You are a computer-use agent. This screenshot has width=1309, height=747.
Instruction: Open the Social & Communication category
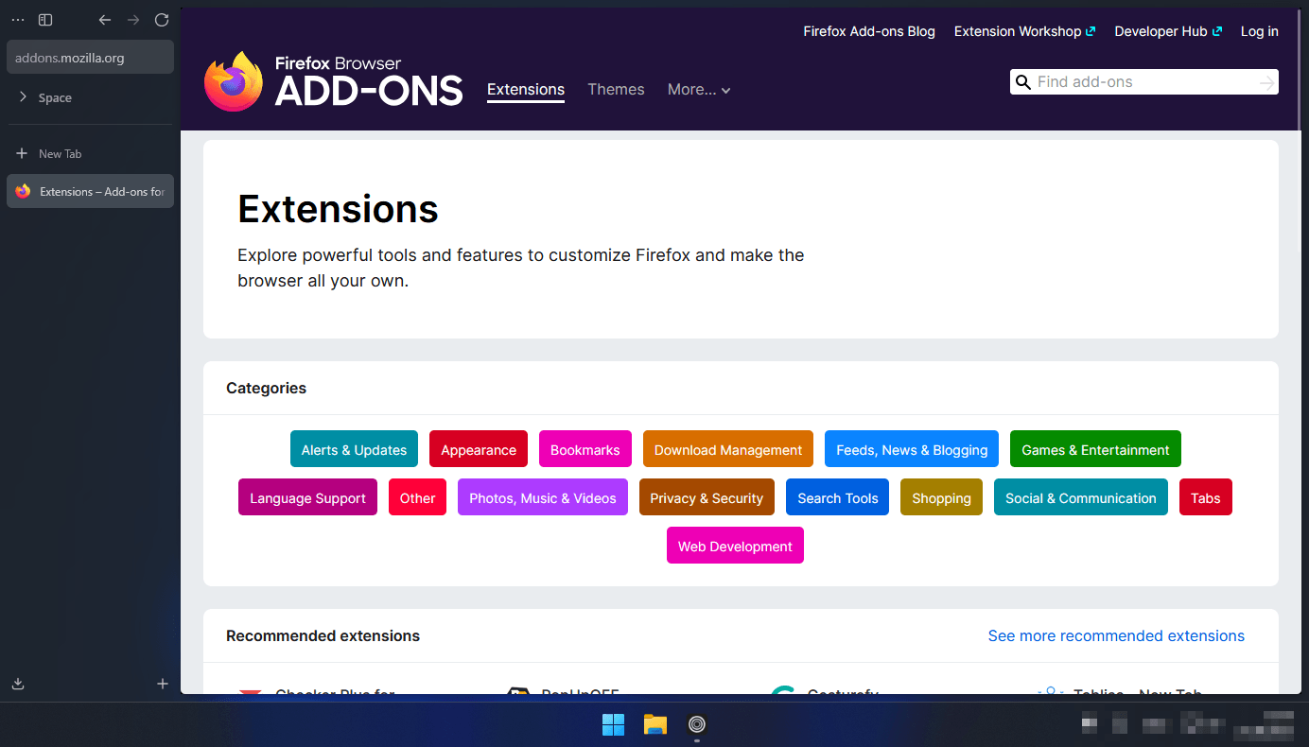(1081, 498)
